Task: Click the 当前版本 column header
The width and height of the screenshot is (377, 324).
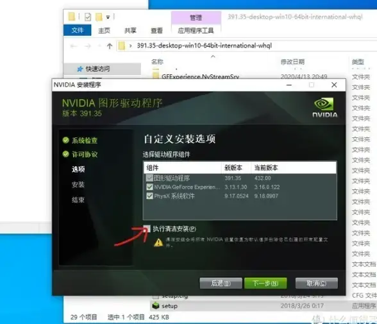Action: pos(294,167)
